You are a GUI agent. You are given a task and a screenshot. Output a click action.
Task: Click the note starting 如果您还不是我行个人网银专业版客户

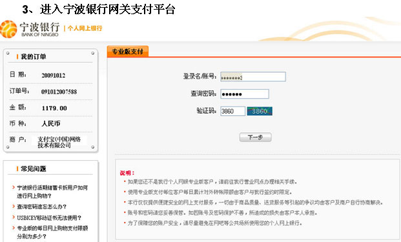212,182
